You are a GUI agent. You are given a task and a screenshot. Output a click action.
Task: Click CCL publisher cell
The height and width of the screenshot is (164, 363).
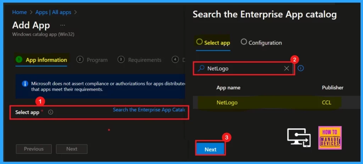[326, 102]
